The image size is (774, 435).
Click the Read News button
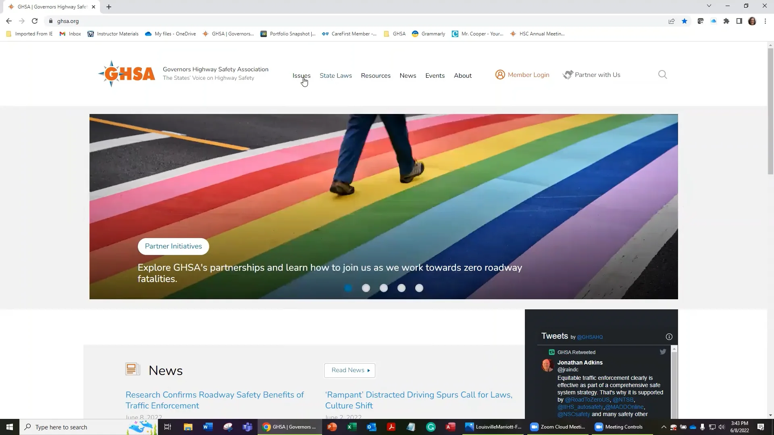tap(350, 370)
